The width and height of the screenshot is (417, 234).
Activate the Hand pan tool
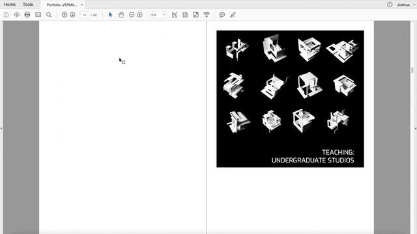point(121,15)
